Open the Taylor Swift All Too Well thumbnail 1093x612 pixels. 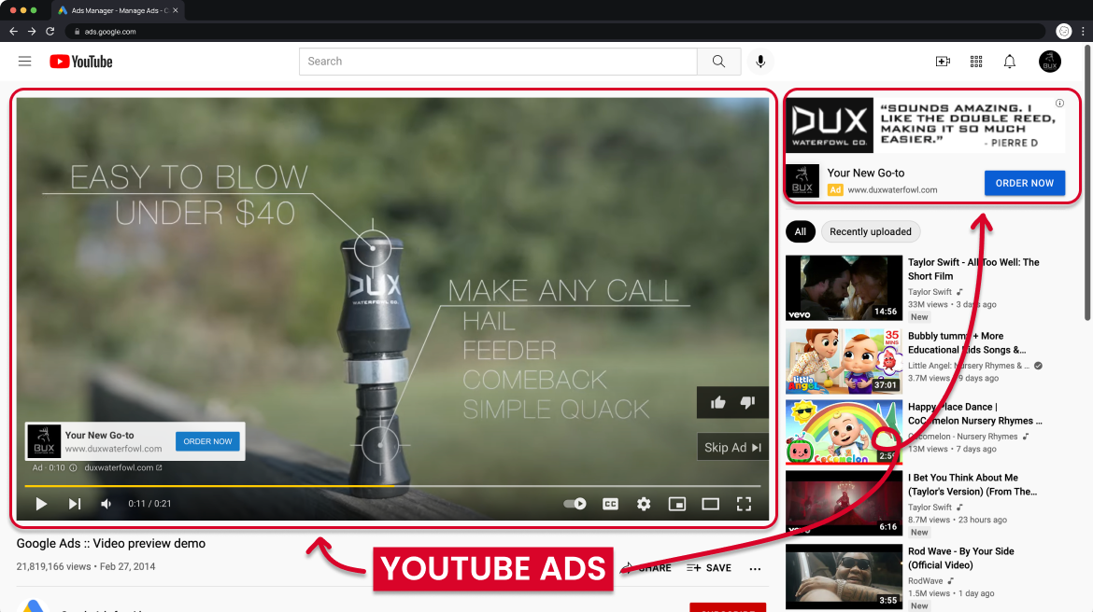click(x=844, y=286)
